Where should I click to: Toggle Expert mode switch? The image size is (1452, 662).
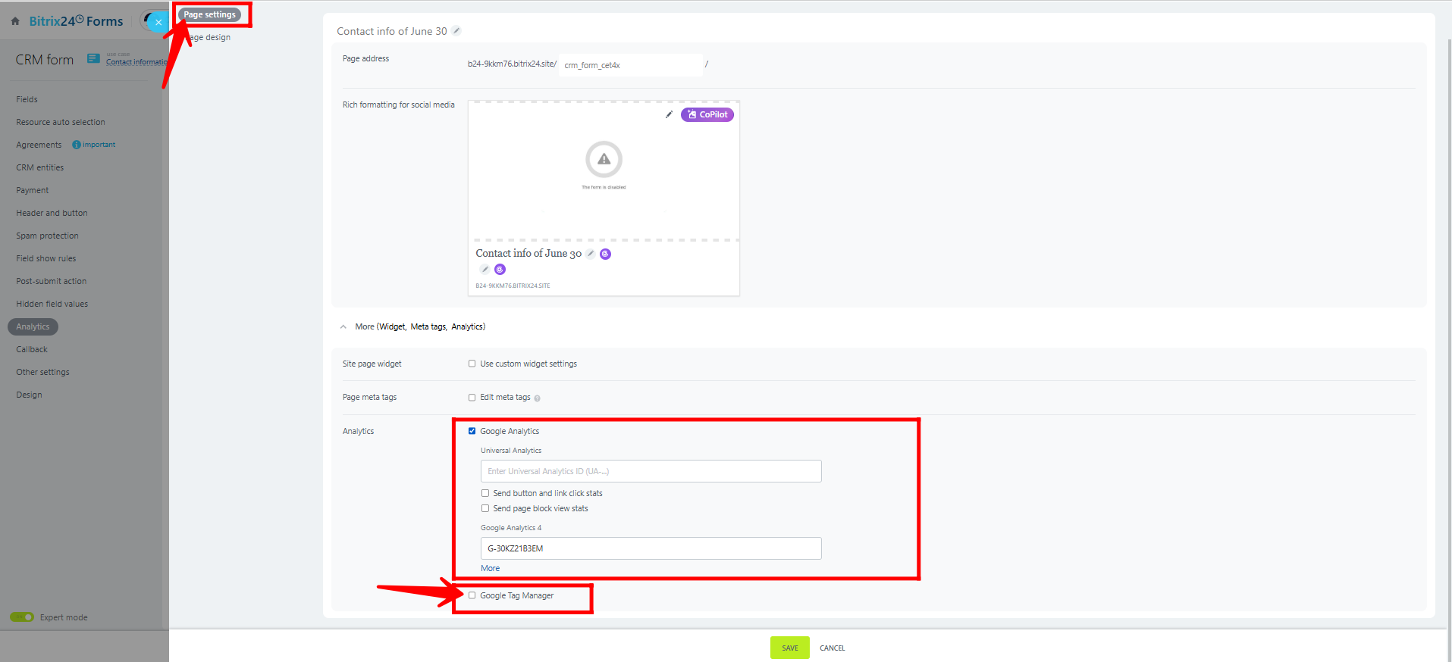coord(22,617)
